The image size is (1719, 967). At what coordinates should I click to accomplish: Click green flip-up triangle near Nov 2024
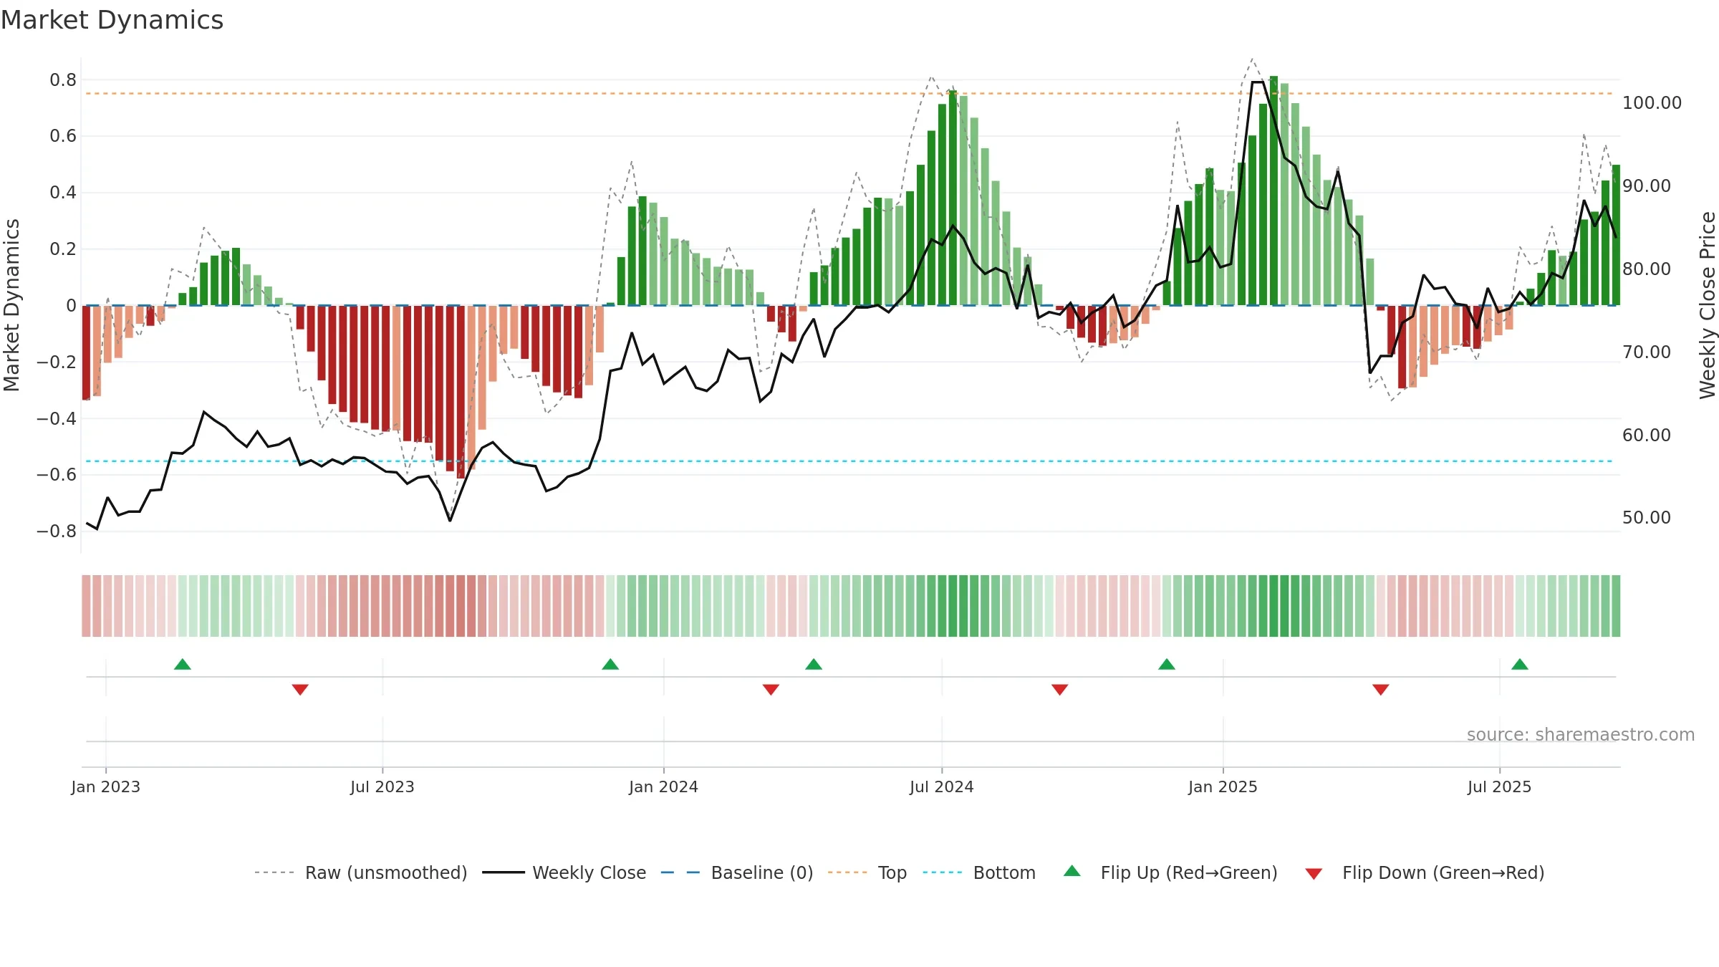pos(1167,664)
